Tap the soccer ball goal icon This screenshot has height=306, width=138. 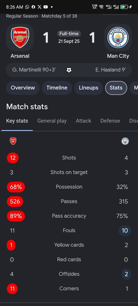[x=69, y=70]
